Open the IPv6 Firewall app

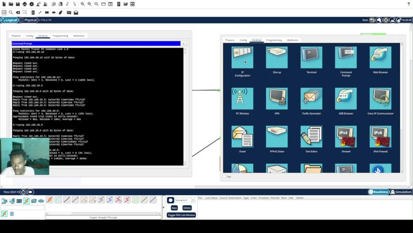click(380, 137)
